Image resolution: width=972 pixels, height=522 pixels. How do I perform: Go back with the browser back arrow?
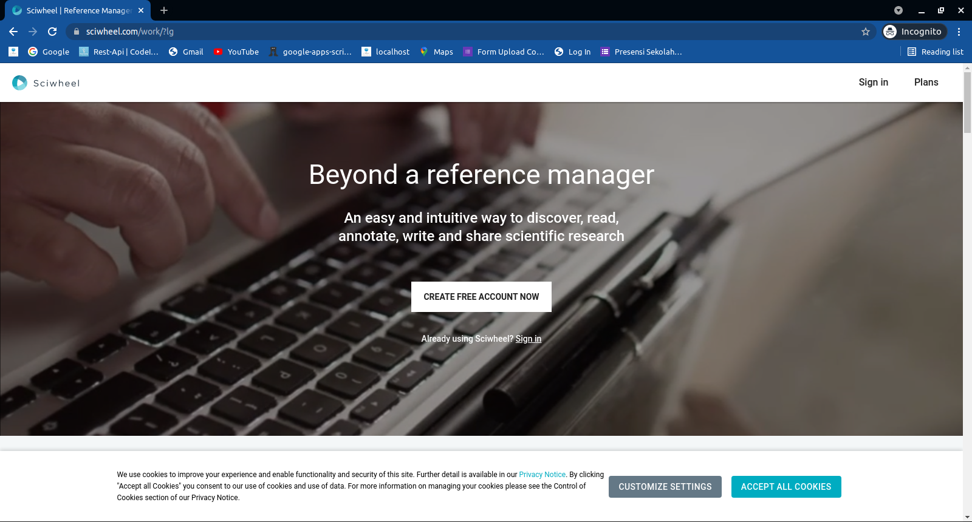(x=13, y=32)
